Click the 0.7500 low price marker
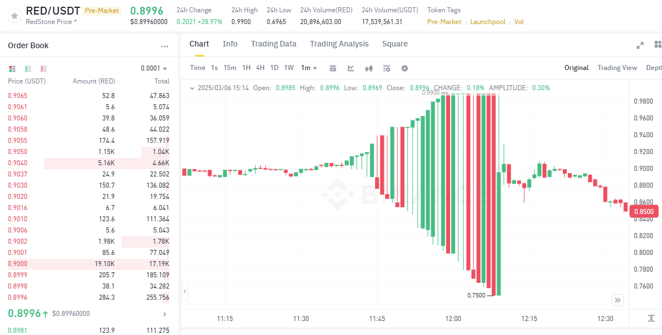Viewport: 662px width, 335px height. tap(476, 295)
